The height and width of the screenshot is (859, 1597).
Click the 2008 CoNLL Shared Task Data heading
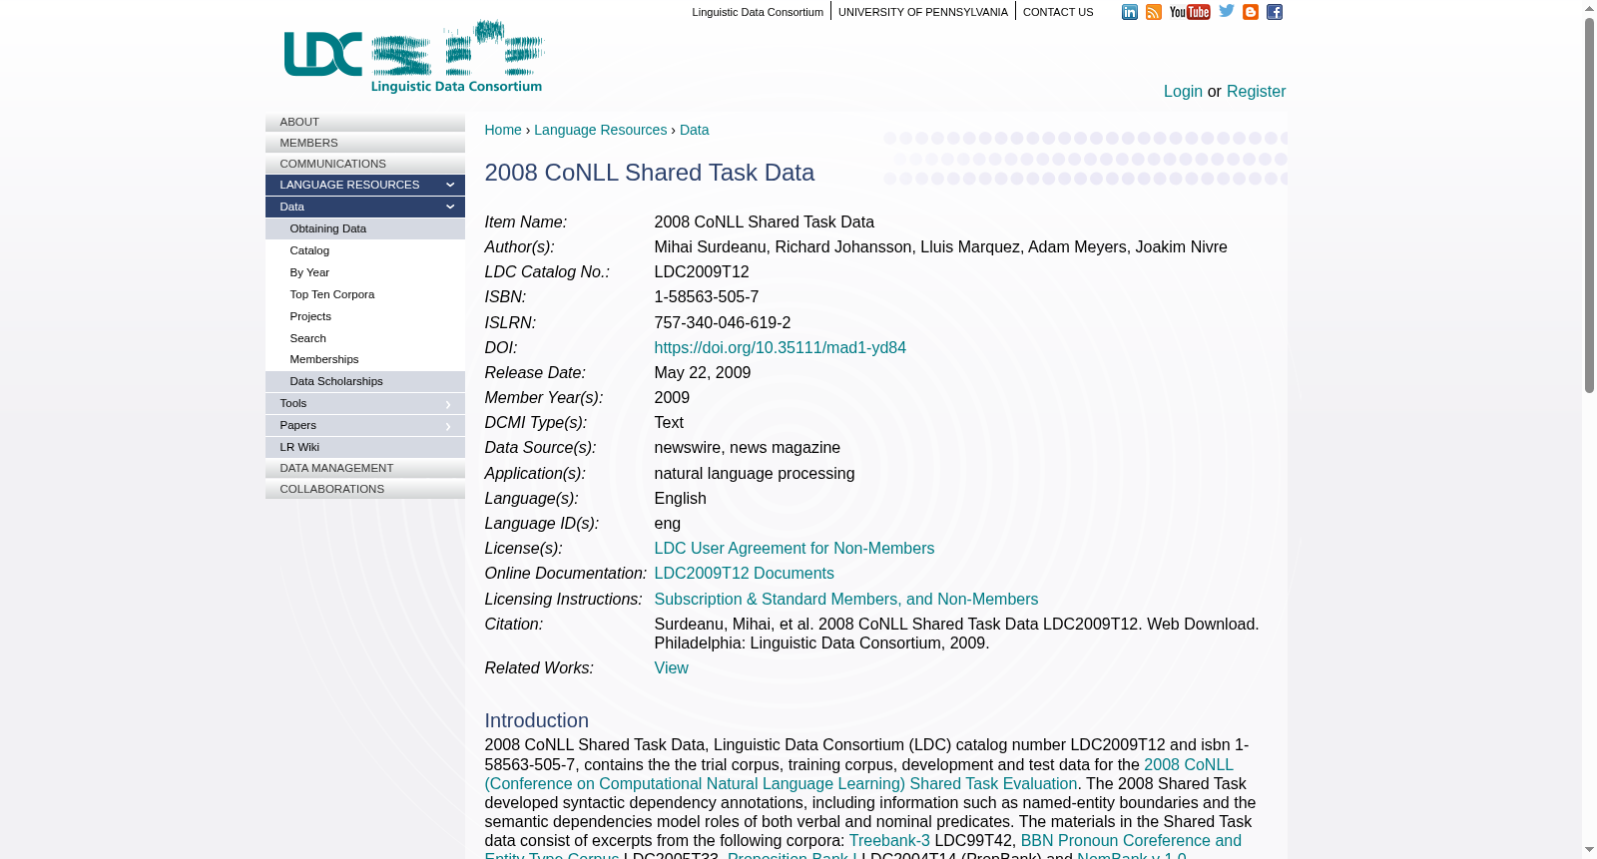pyautogui.click(x=649, y=173)
